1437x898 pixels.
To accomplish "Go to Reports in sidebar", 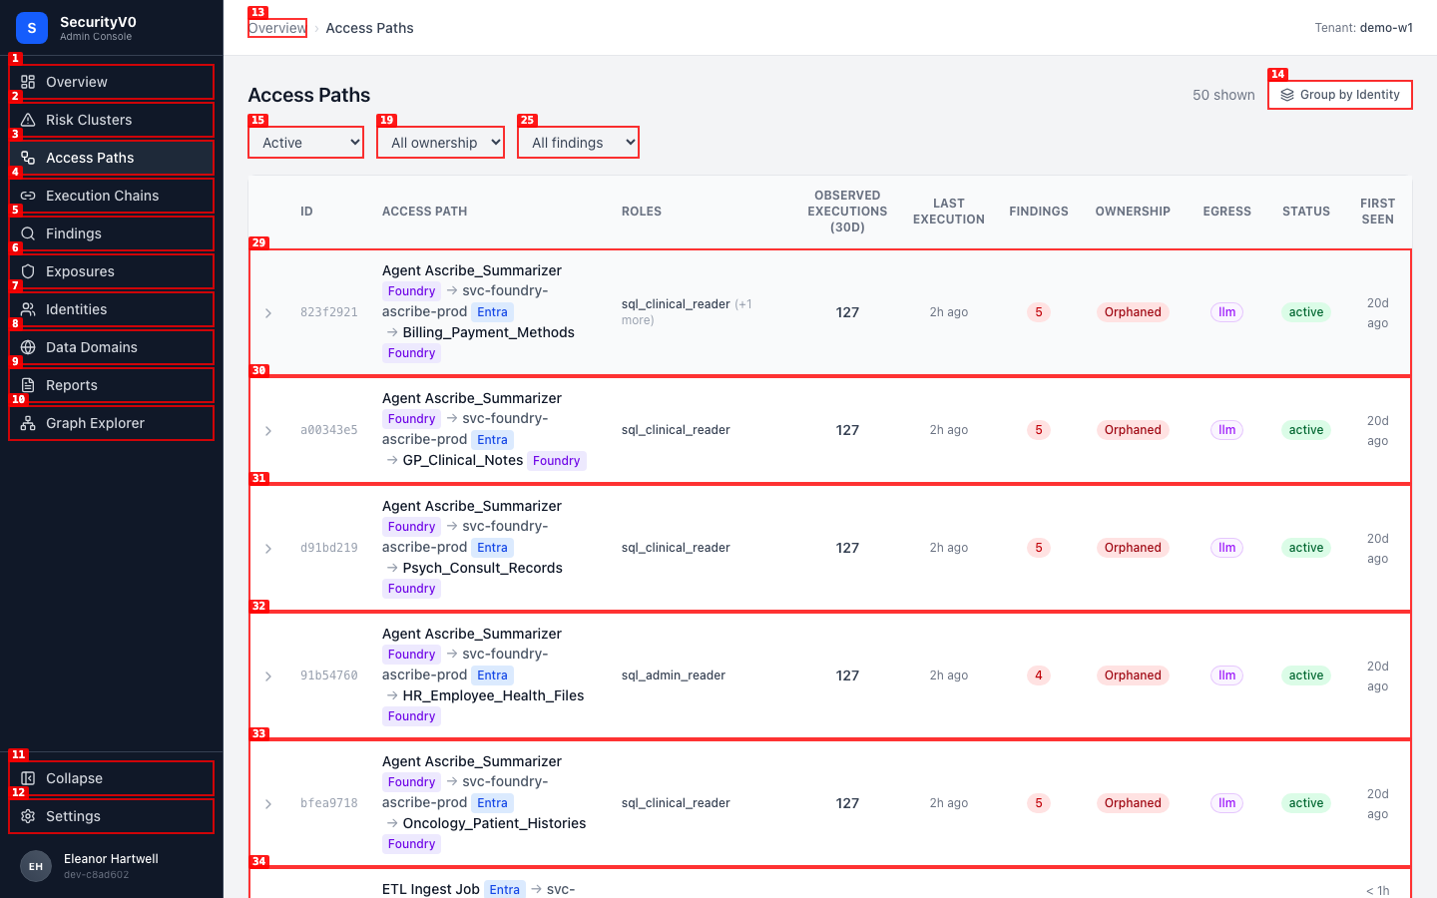I will click(112, 385).
